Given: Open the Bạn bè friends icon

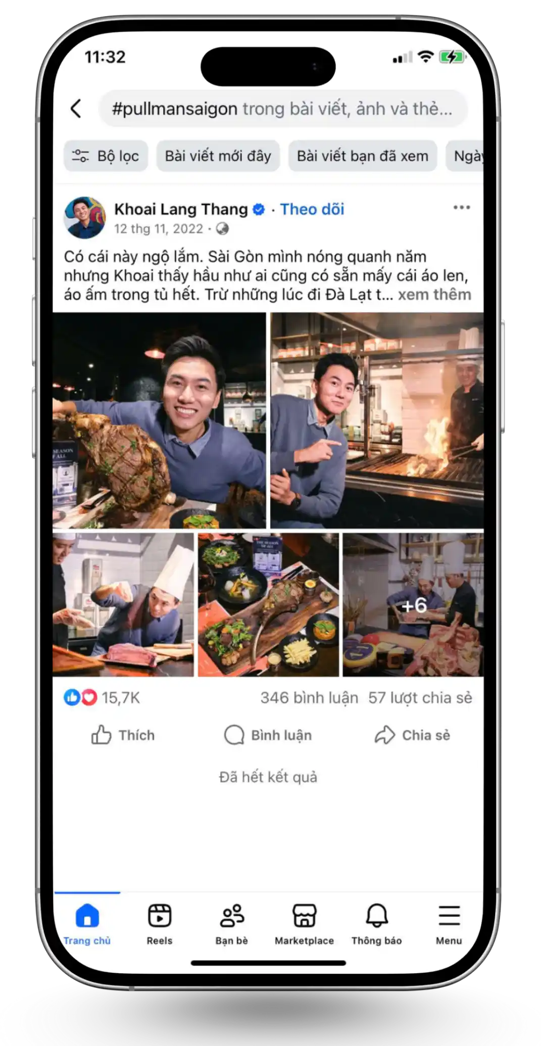Looking at the screenshot, I should (x=232, y=915).
